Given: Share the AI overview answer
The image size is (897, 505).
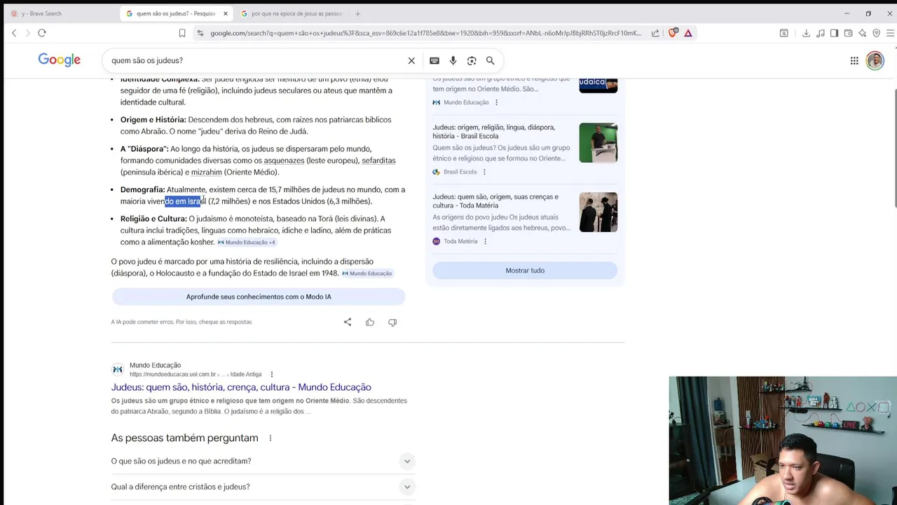Looking at the screenshot, I should [x=348, y=322].
